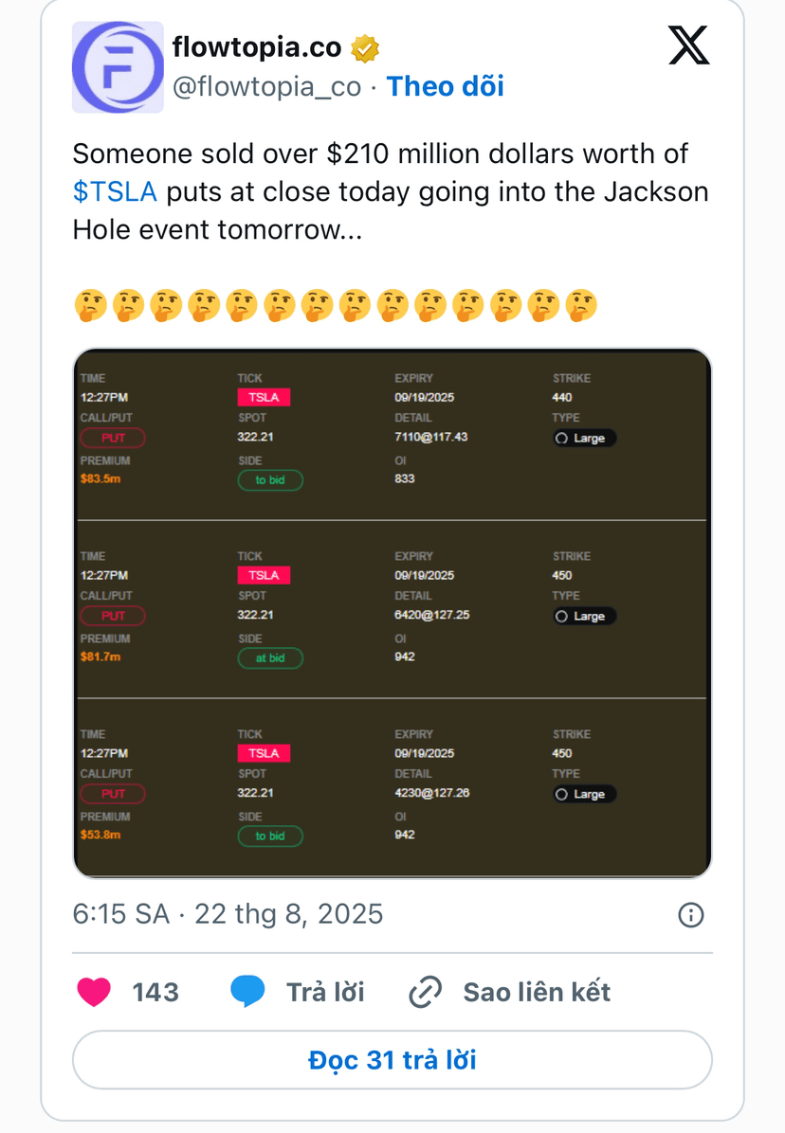Viewport: 785px width, 1133px height.
Task: Open the $TSLA cashtag link
Action: 115,192
